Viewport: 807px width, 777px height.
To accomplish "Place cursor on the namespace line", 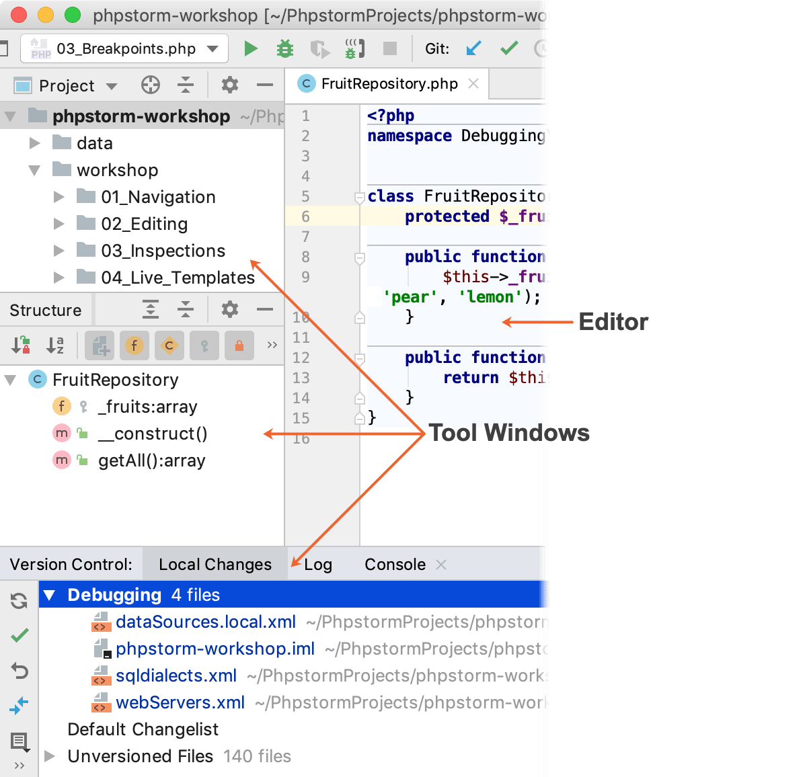I will [x=456, y=136].
